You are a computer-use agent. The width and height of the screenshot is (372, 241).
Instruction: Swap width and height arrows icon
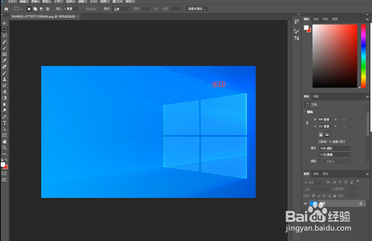[x=157, y=9]
